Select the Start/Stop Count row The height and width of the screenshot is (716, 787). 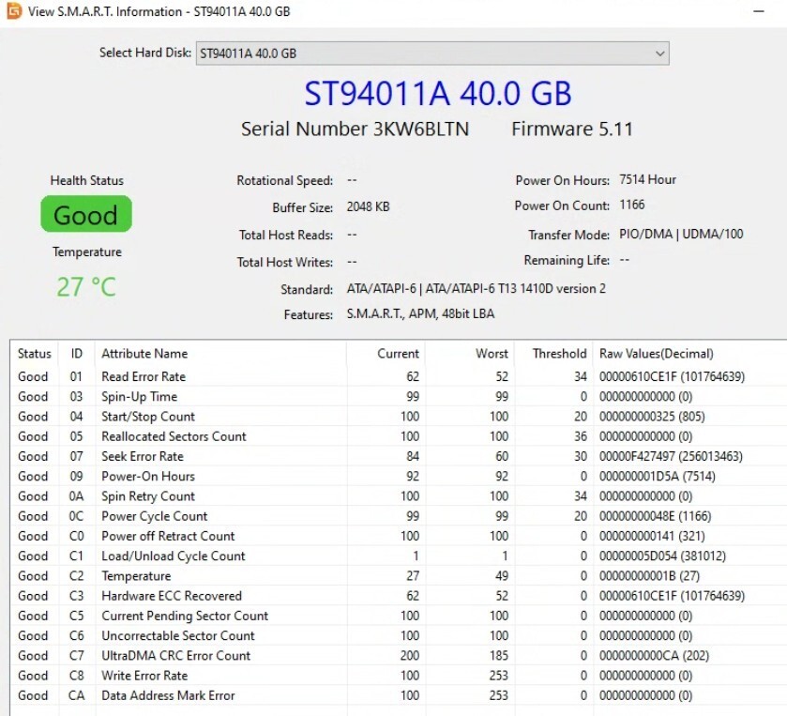pyautogui.click(x=399, y=417)
